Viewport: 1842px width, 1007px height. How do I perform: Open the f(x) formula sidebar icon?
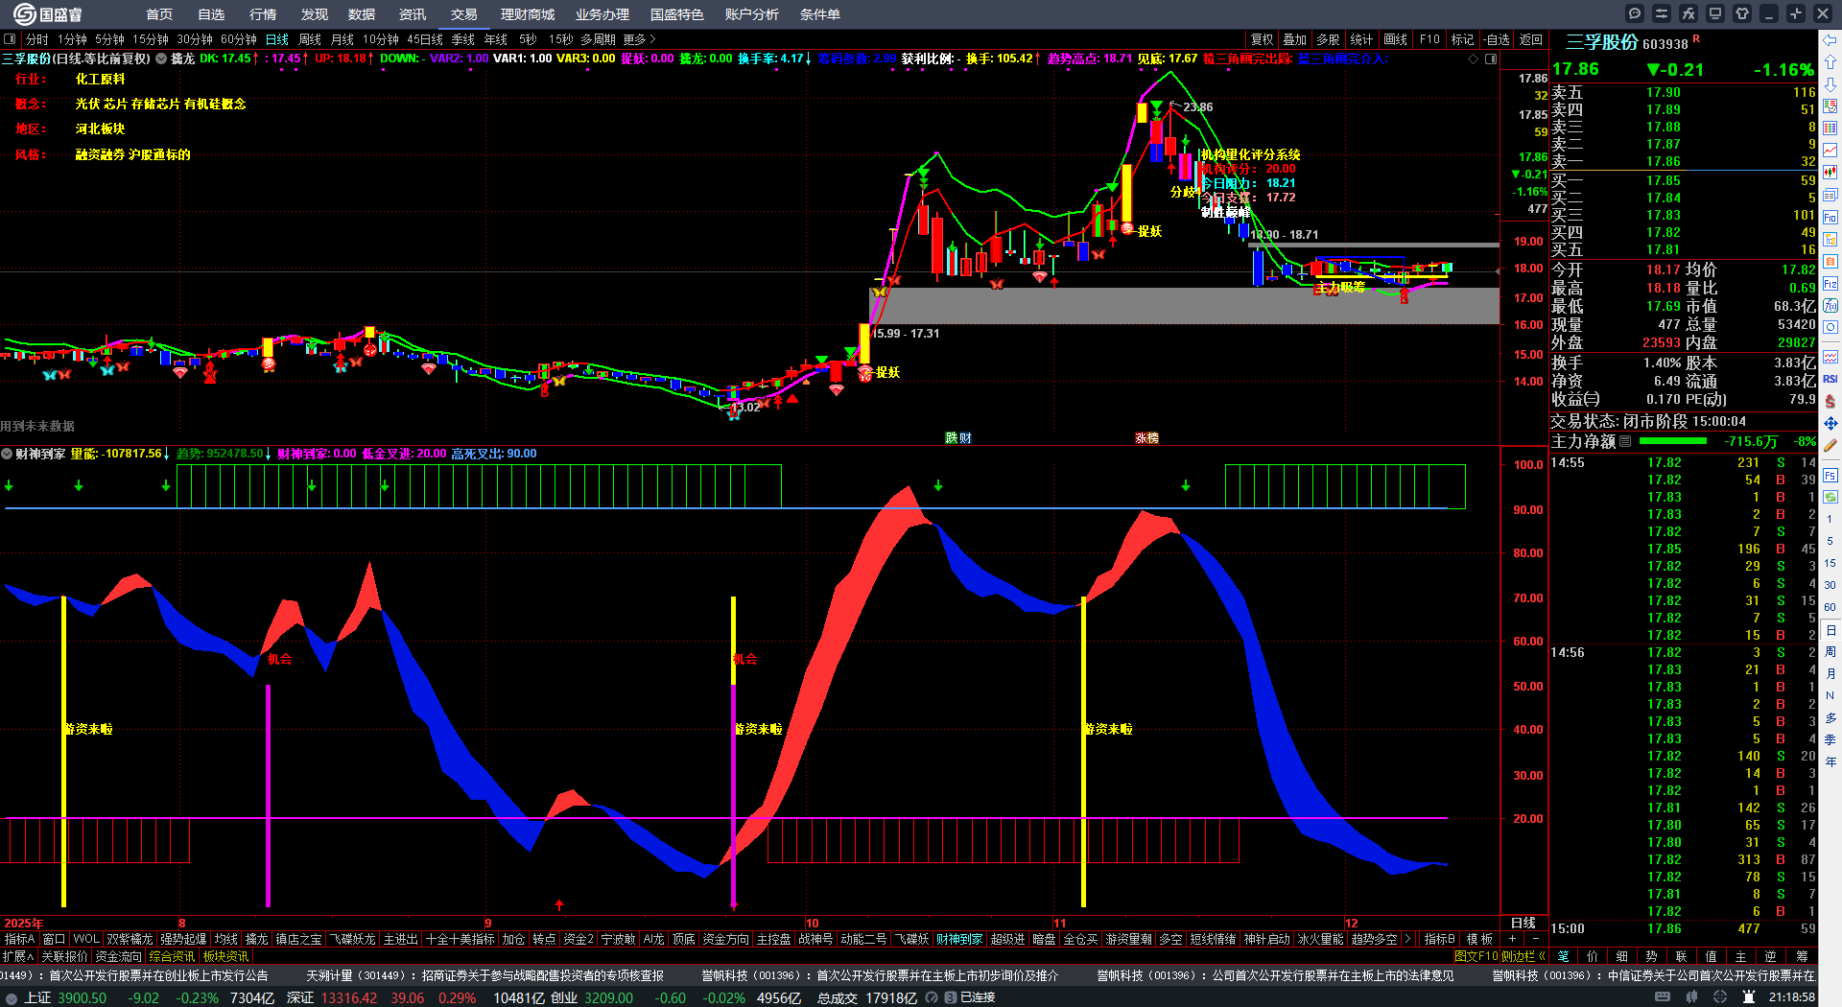point(1830,306)
